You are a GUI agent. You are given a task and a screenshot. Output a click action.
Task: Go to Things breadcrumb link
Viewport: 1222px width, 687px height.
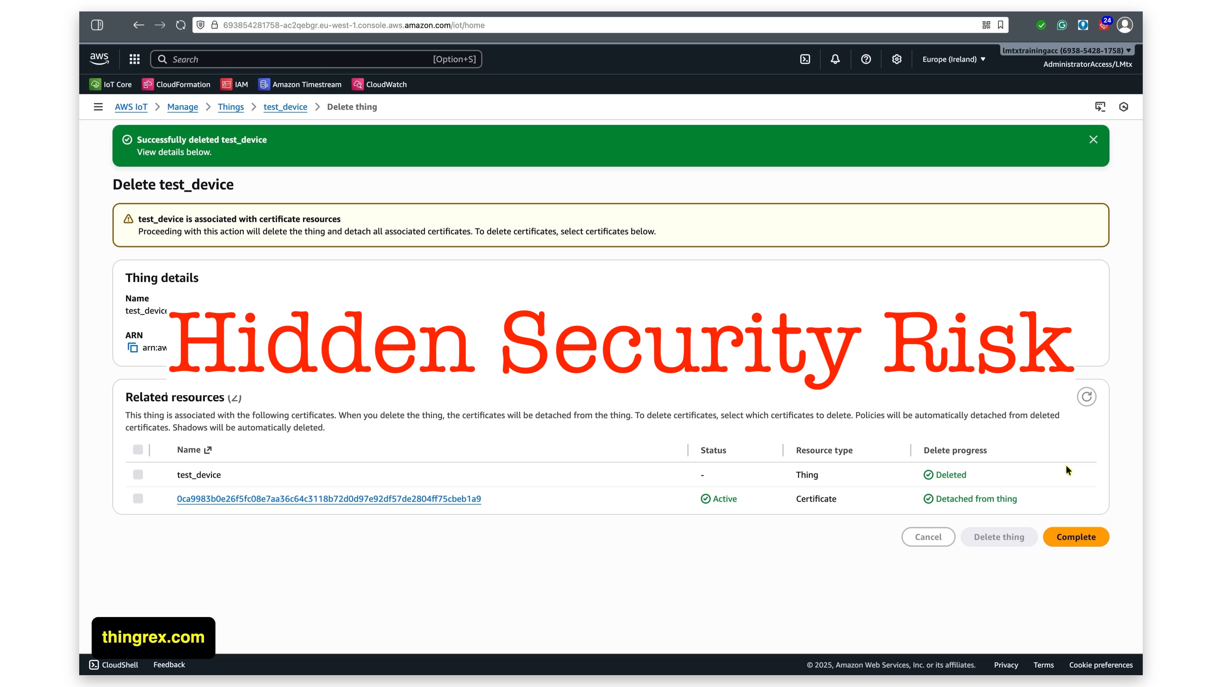point(230,107)
